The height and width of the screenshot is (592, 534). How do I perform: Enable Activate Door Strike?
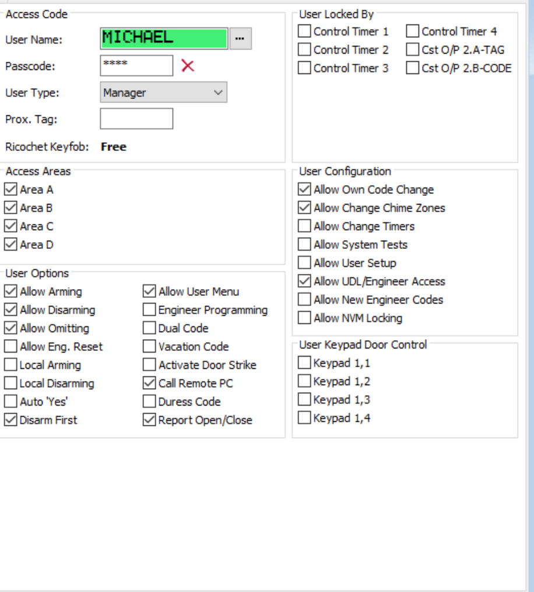click(149, 365)
